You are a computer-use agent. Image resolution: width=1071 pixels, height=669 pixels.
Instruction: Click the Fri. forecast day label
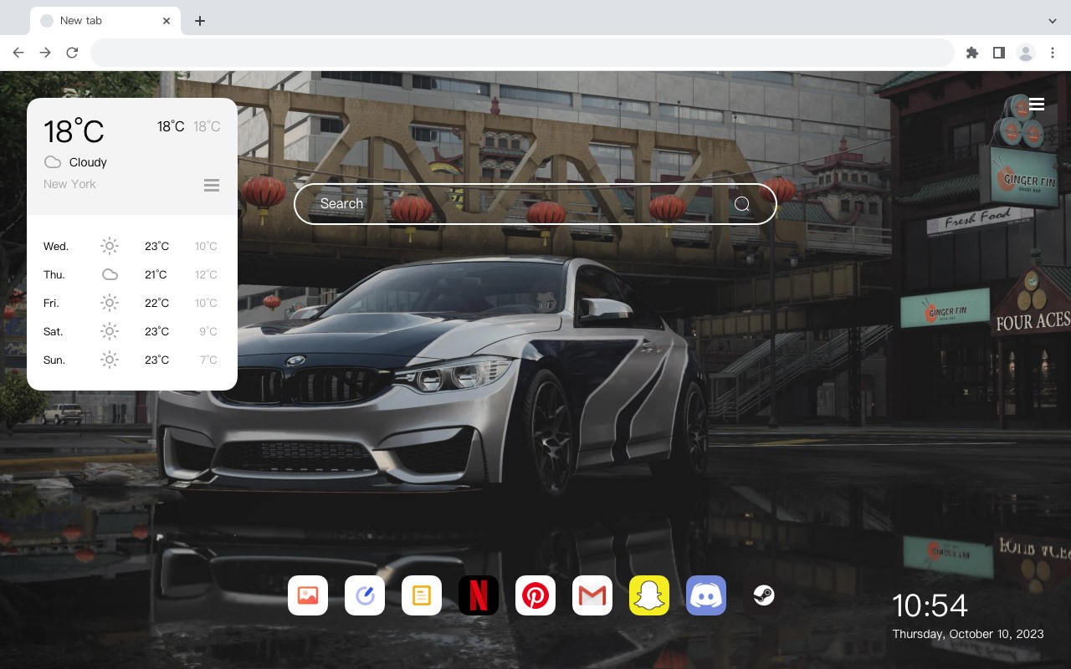pos(51,303)
